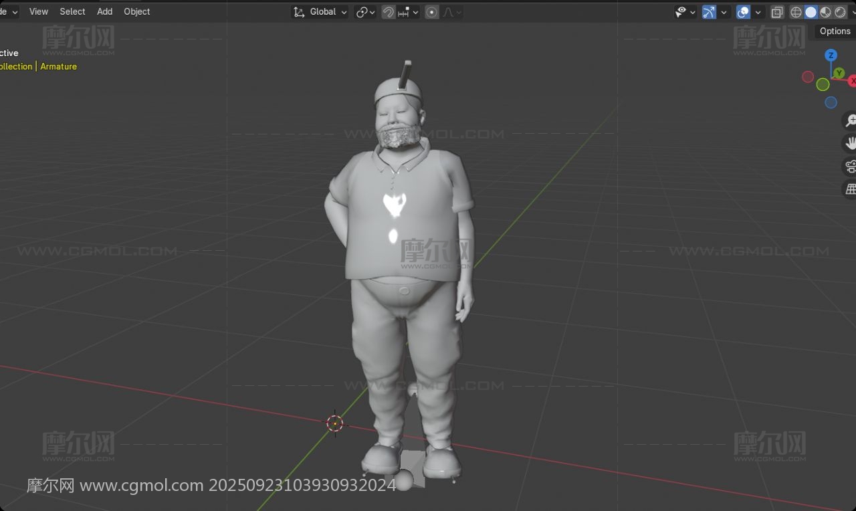Click the zoom view magnifier icon

pos(850,120)
